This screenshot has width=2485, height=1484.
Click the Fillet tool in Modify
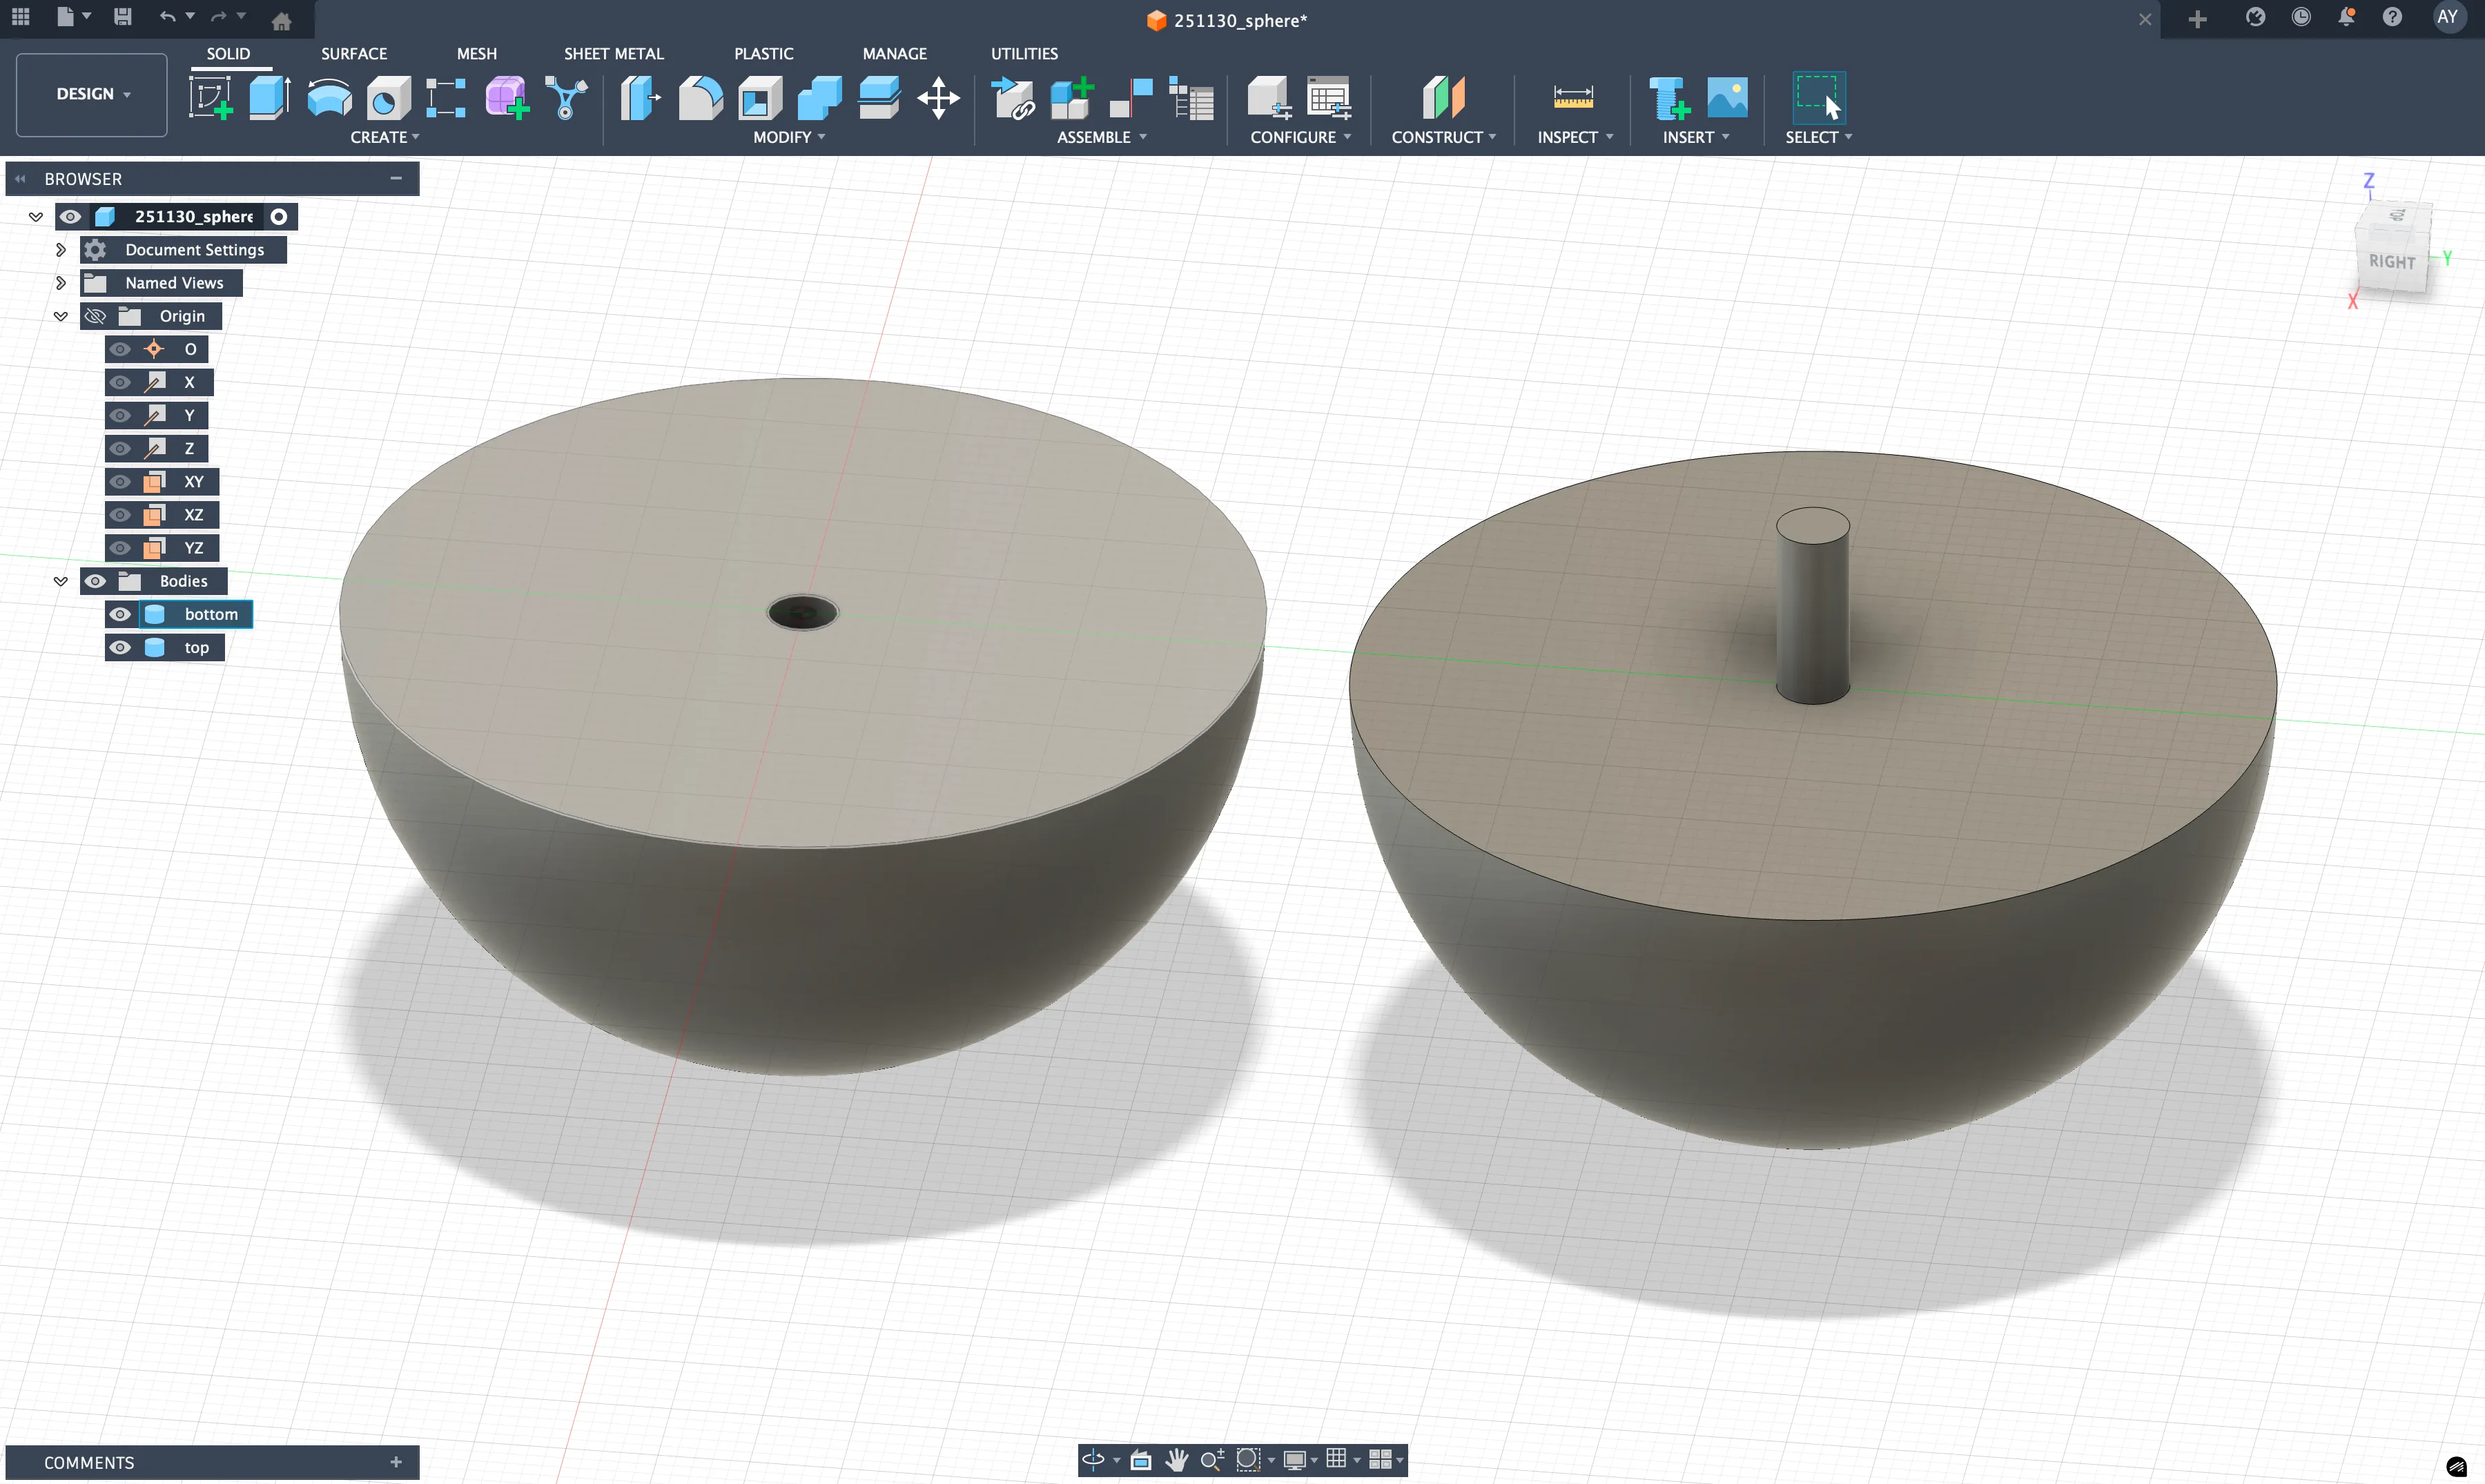coord(700,98)
